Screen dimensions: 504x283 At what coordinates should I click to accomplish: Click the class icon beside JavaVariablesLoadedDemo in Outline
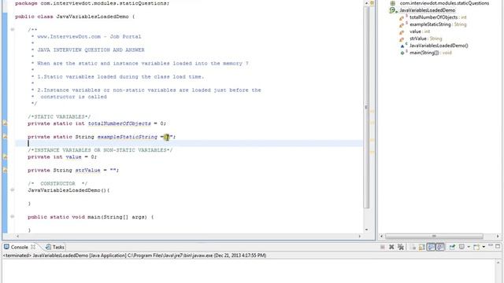coord(393,10)
